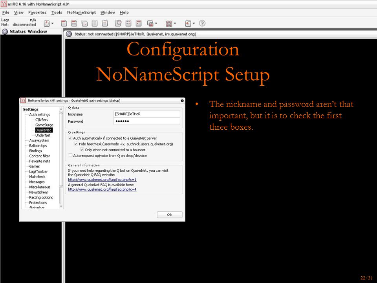Open the NoNameScript menu
Screen dimensions: 377x283
(x=82, y=13)
